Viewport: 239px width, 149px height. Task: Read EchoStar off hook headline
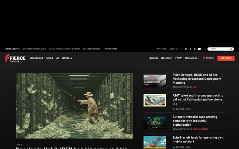pyautogui.click(x=198, y=139)
